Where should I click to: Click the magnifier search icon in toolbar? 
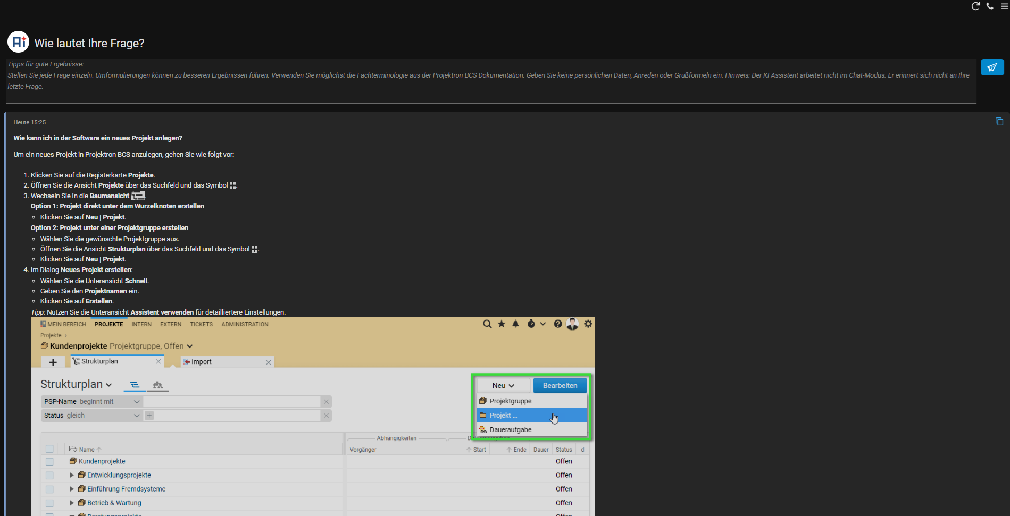point(487,324)
